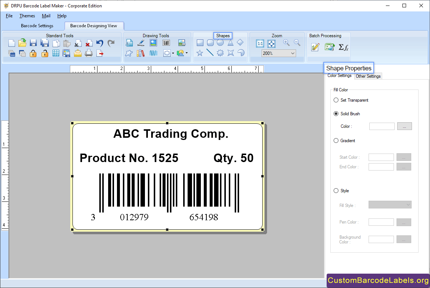
Task: Select the Gradient fill option
Action: 336,141
